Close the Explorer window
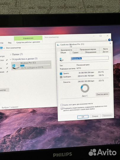Image resolution: width=120 pixels, height=160 pixels. pyautogui.click(x=108, y=36)
